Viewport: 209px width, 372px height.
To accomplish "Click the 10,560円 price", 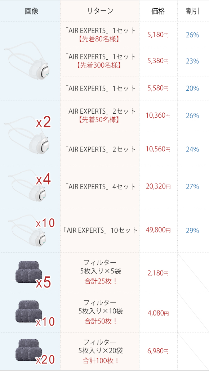I will pyautogui.click(x=158, y=149).
